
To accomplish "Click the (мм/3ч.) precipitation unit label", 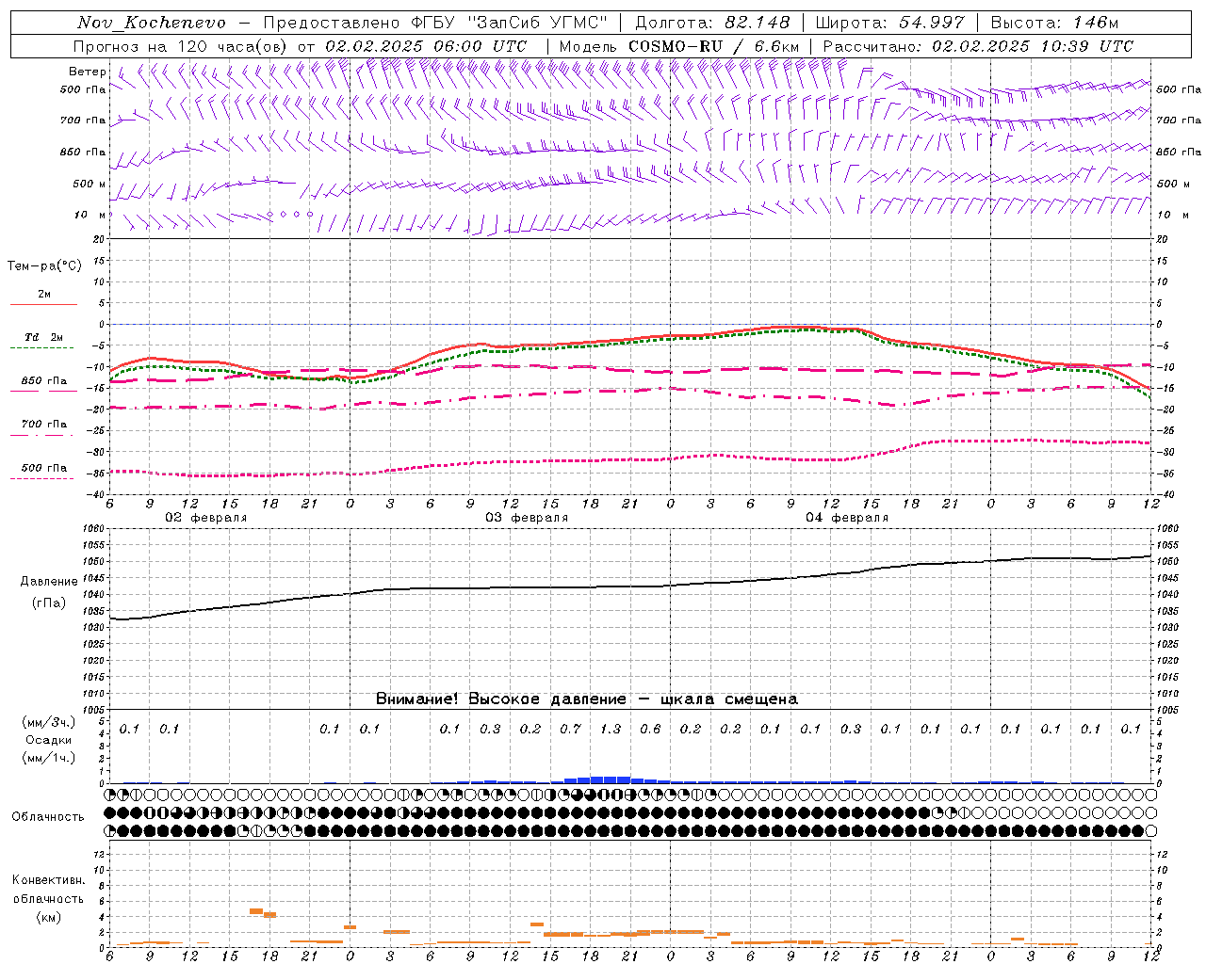I will pyautogui.click(x=49, y=722).
